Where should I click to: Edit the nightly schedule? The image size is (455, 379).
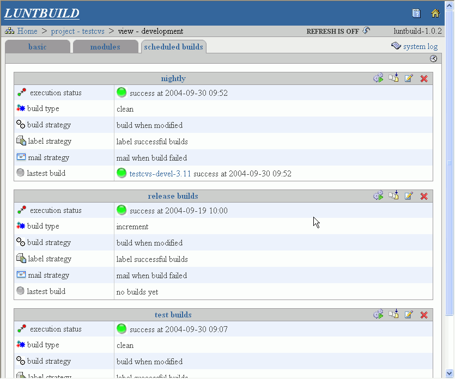(x=409, y=78)
